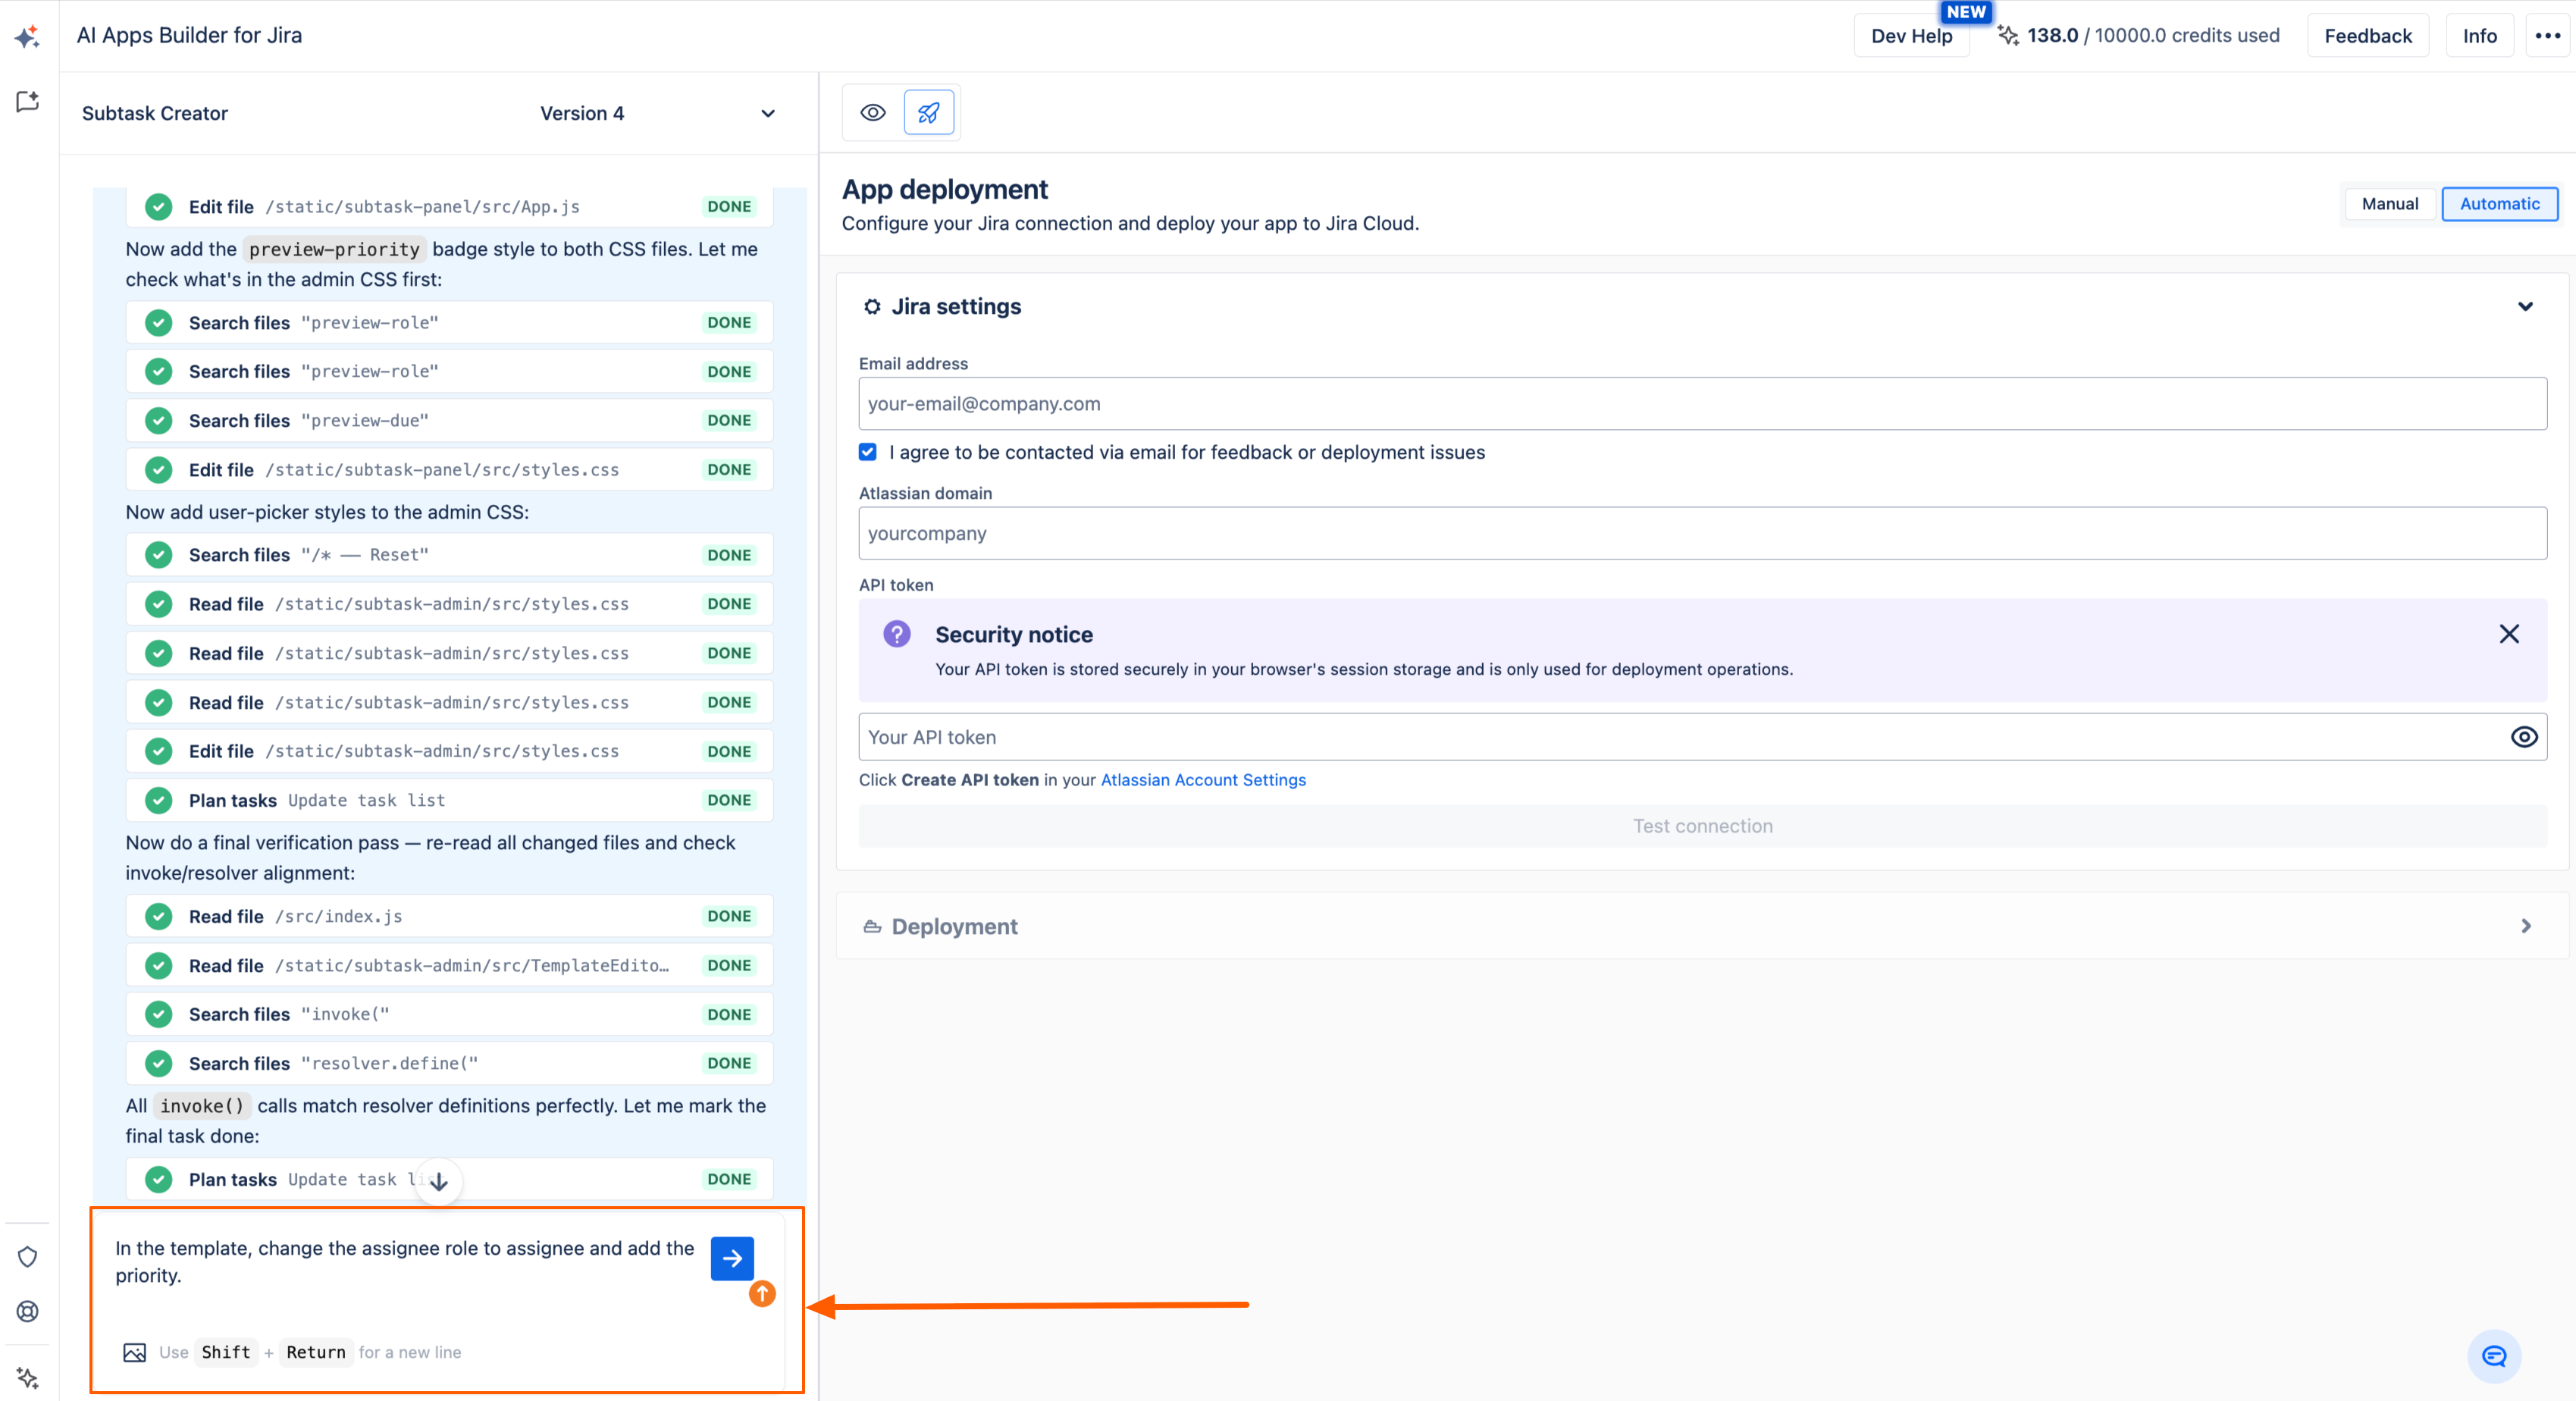Viewport: 2576px width, 1401px height.
Task: Start a new chat from the sidebar
Action: tap(28, 101)
